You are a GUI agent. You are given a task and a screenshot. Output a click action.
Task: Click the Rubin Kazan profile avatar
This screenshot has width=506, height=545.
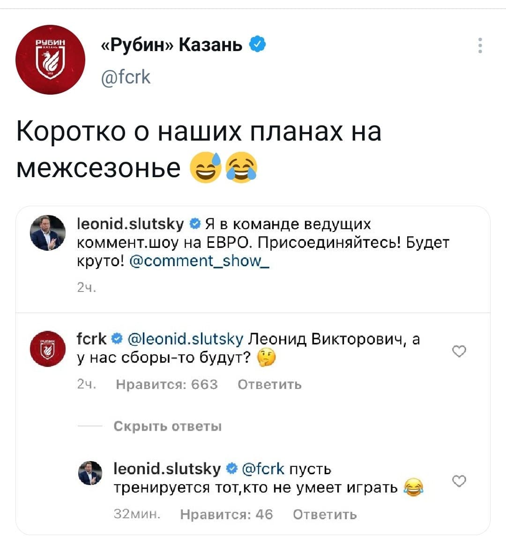50,60
